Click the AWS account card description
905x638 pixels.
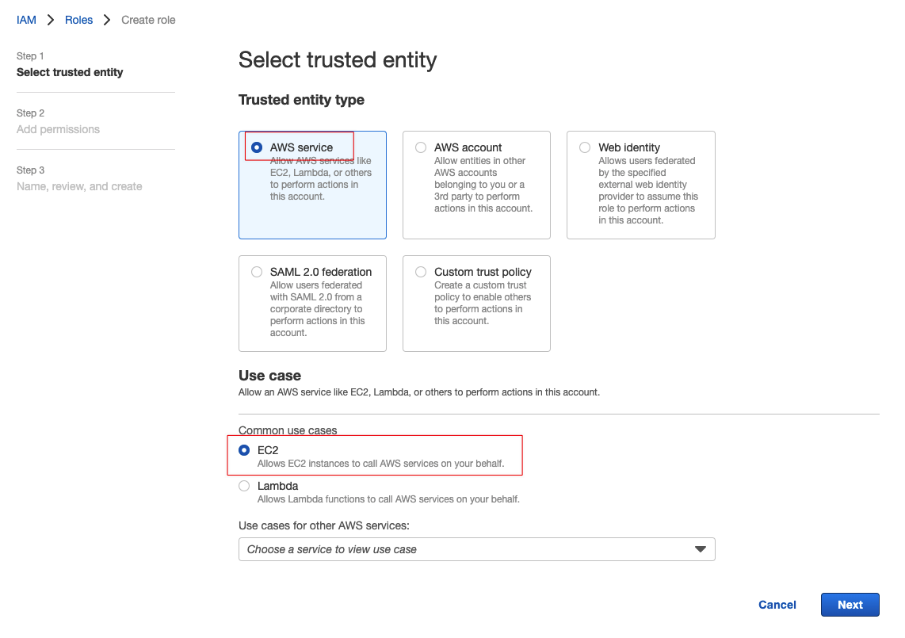click(x=483, y=184)
